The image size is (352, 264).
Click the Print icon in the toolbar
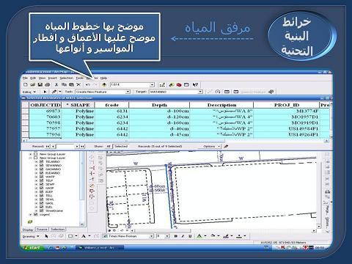pyautogui.click(x=48, y=85)
